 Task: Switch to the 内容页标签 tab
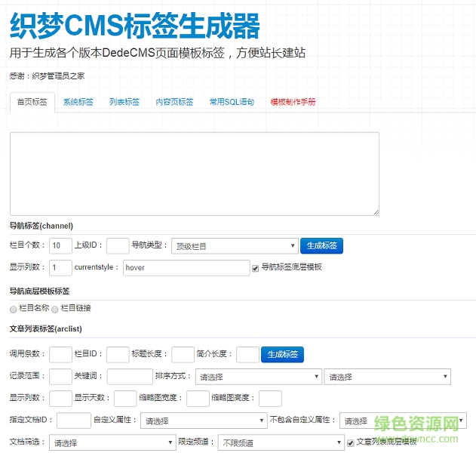[174, 102]
